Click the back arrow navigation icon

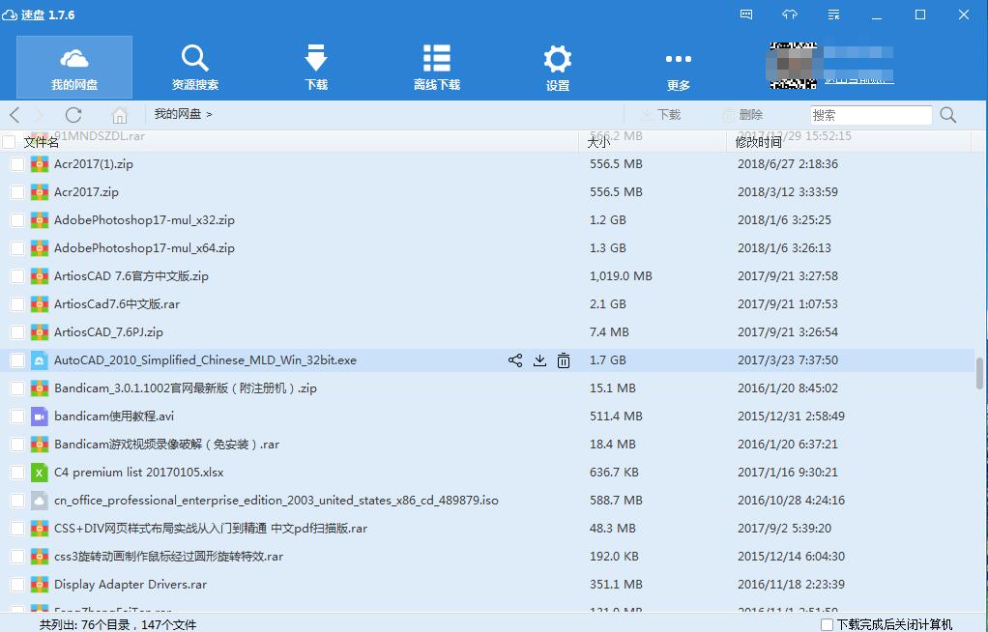(15, 115)
